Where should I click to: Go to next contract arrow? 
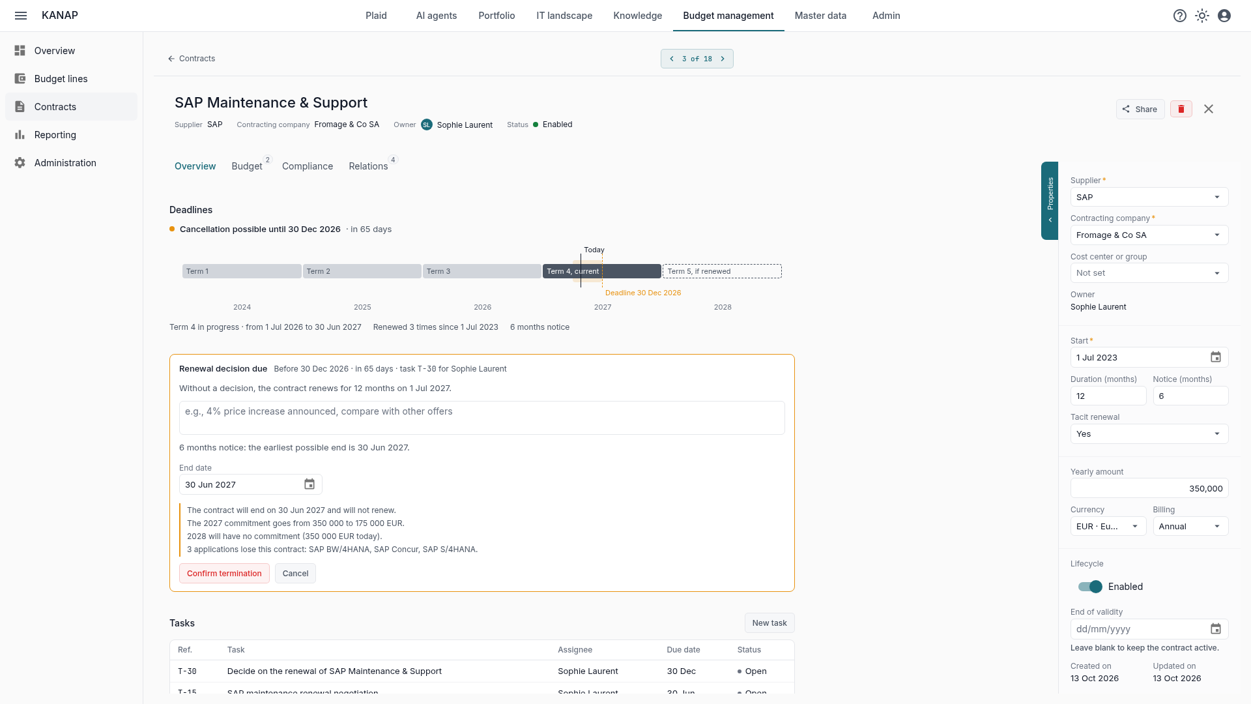coord(723,59)
